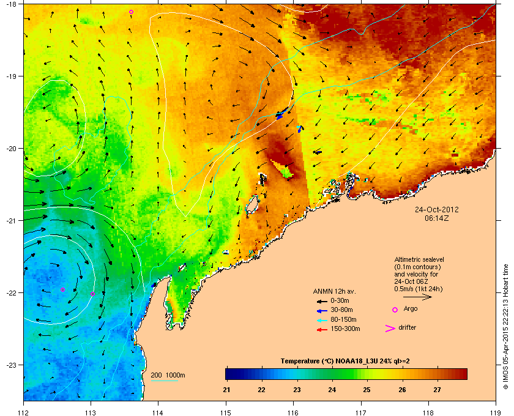514x416 pixels.
Task: Click the latitude axis label -18
Action: [x=10, y=4]
